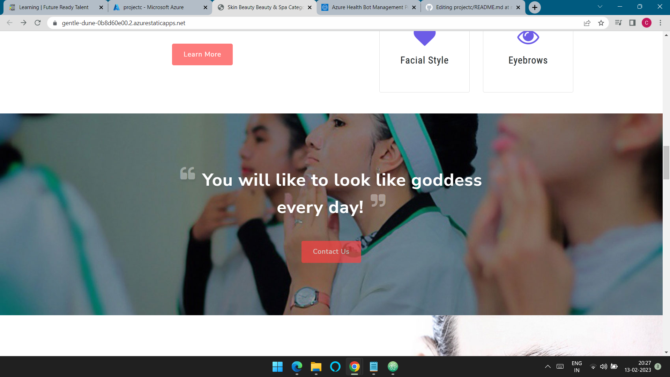Screen dimensions: 670x377
Task: Switch to projectc Microsoft Azure tab
Action: tap(154, 7)
